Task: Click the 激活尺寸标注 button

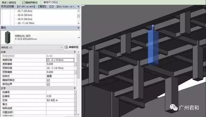Action: coord(51,2)
